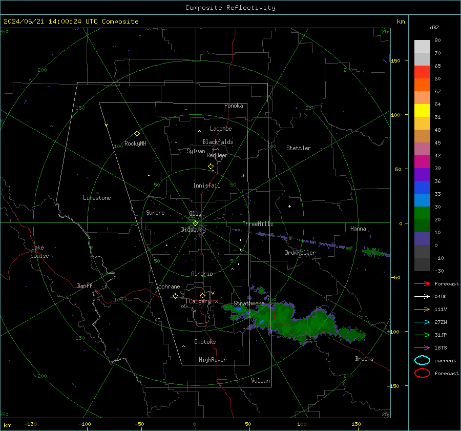This screenshot has width=461, height=431.
Task: Click the 'Airdrie' town label
Action: (x=202, y=274)
